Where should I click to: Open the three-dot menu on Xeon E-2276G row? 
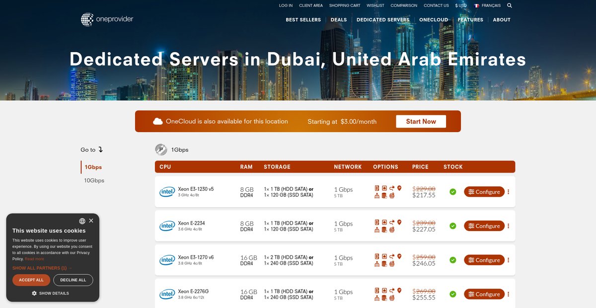point(509,294)
